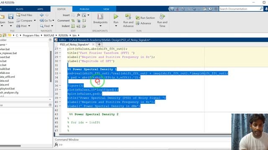Open help with the question mark icon
This screenshot has height=150, width=268.
(x=210, y=9)
